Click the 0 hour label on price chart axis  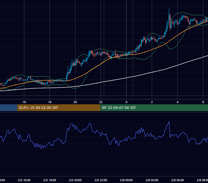[126, 102]
